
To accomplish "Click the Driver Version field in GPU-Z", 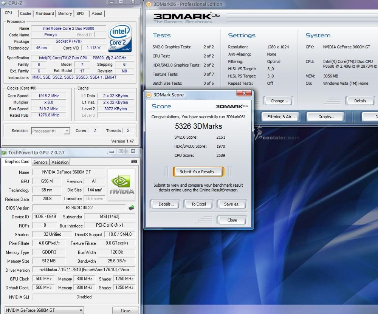I will click(x=84, y=270).
